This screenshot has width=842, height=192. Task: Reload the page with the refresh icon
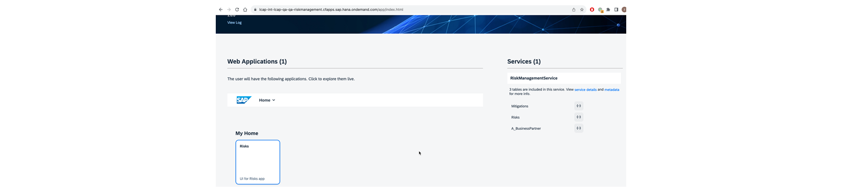[x=237, y=9]
